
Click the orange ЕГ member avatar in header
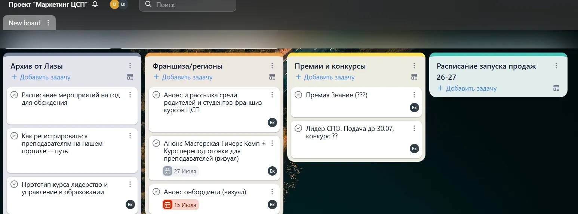[x=114, y=4]
